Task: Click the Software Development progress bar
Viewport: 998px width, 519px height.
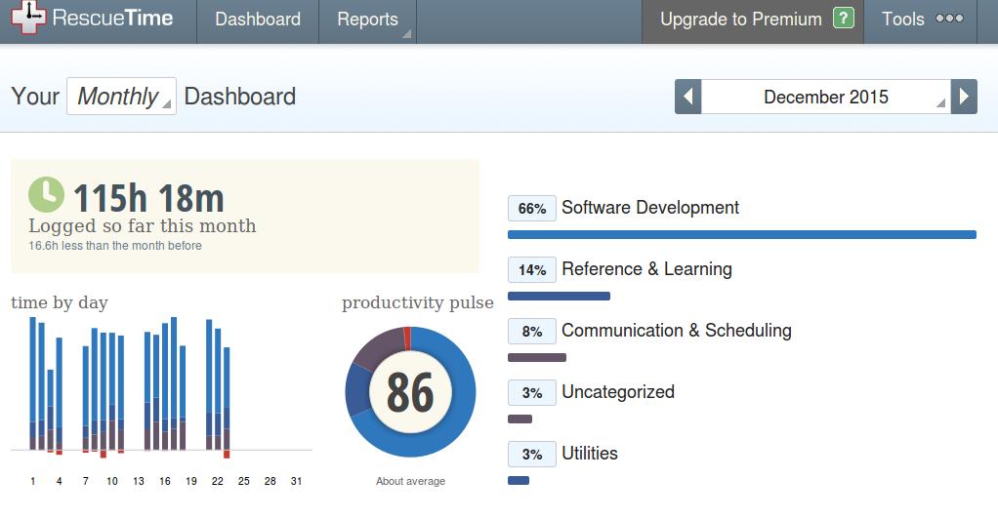Action: coord(742,235)
